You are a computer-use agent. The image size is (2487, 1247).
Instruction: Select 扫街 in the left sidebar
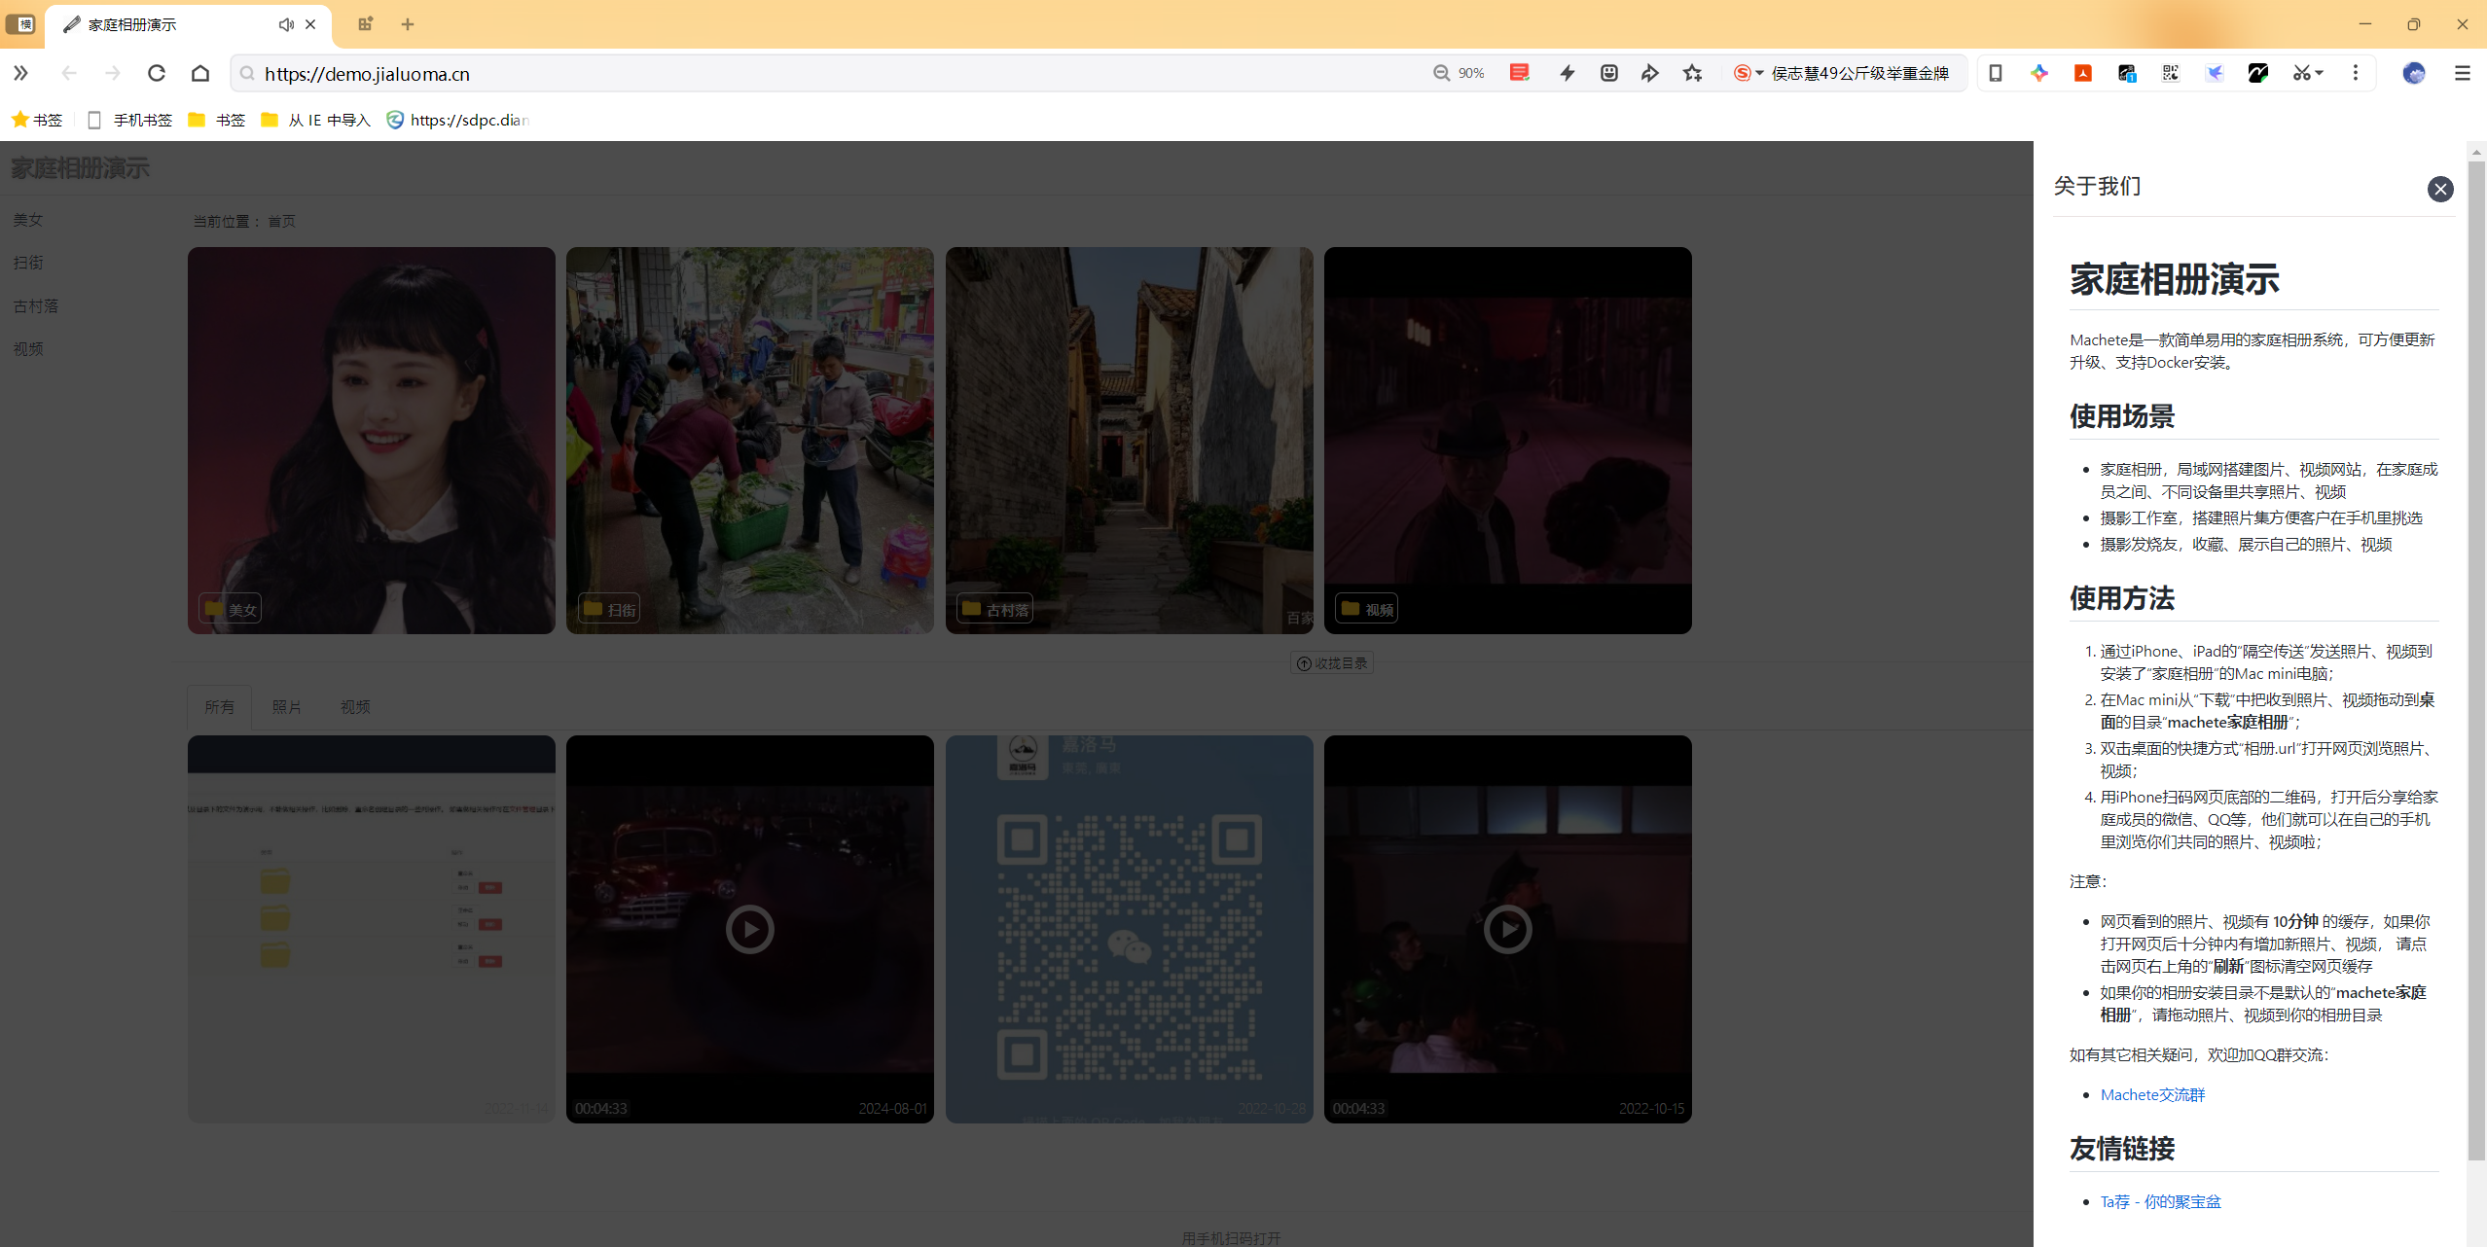pyautogui.click(x=28, y=263)
